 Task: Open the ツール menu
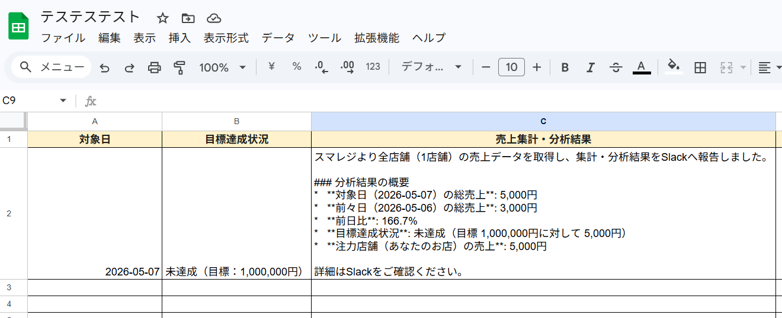point(325,38)
